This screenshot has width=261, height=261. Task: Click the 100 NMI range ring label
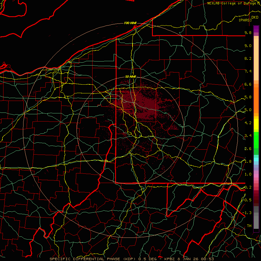[130, 23]
